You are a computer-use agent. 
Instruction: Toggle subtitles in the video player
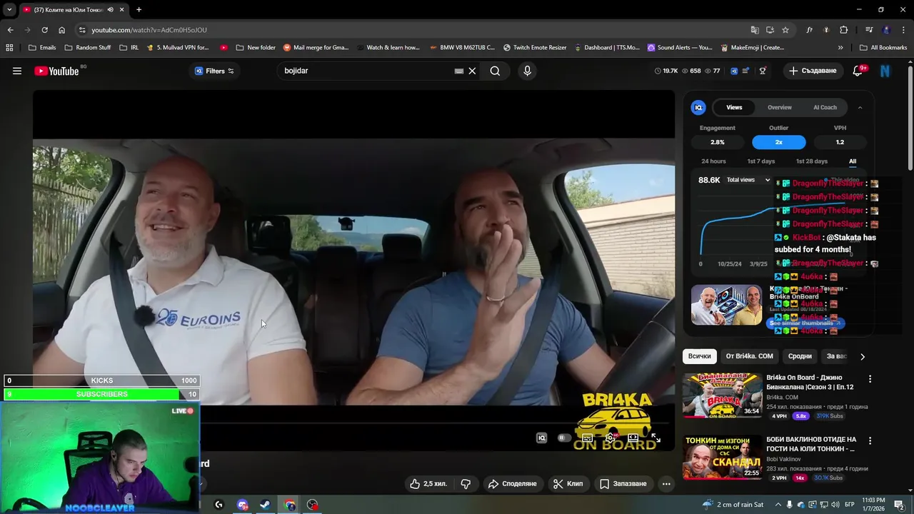pos(587,438)
